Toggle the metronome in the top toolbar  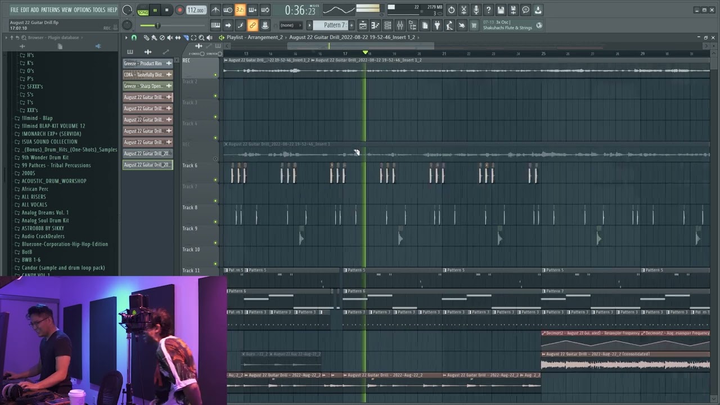215,10
